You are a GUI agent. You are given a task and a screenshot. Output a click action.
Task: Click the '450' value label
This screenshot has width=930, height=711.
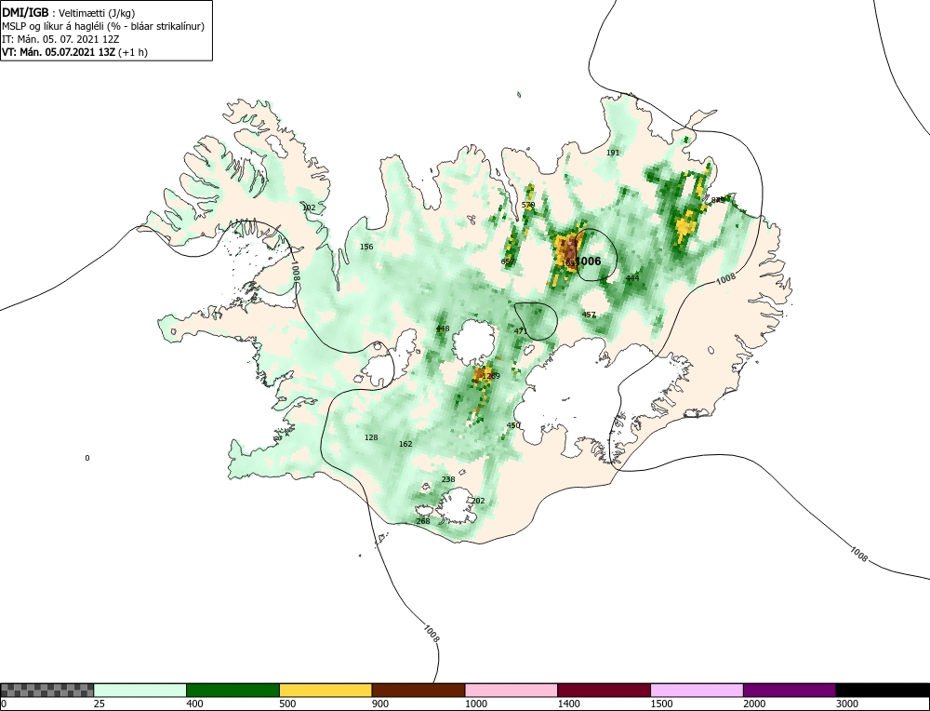point(513,425)
